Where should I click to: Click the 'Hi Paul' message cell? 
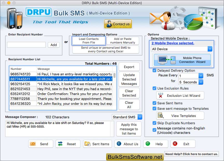click(x=74, y=74)
